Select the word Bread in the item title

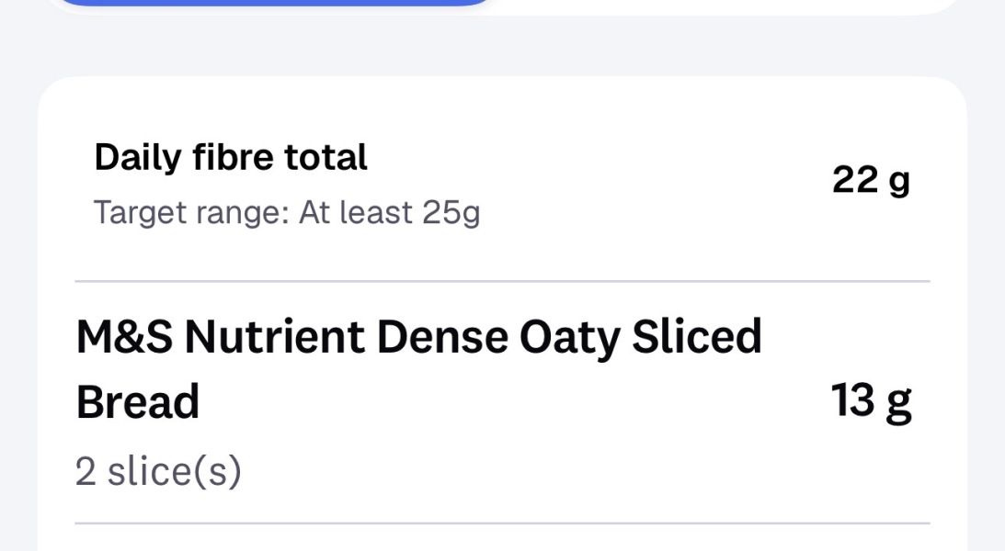click(x=135, y=399)
